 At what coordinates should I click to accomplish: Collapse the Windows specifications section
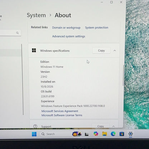coord(115,51)
